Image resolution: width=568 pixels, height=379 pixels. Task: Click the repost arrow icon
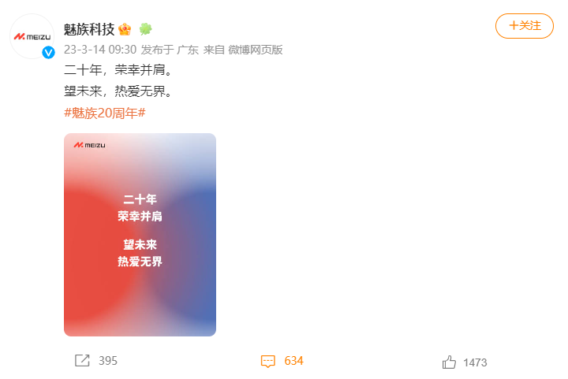point(82,361)
